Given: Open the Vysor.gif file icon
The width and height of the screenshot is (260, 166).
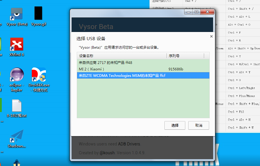Looking at the screenshot, I should pos(39,14).
